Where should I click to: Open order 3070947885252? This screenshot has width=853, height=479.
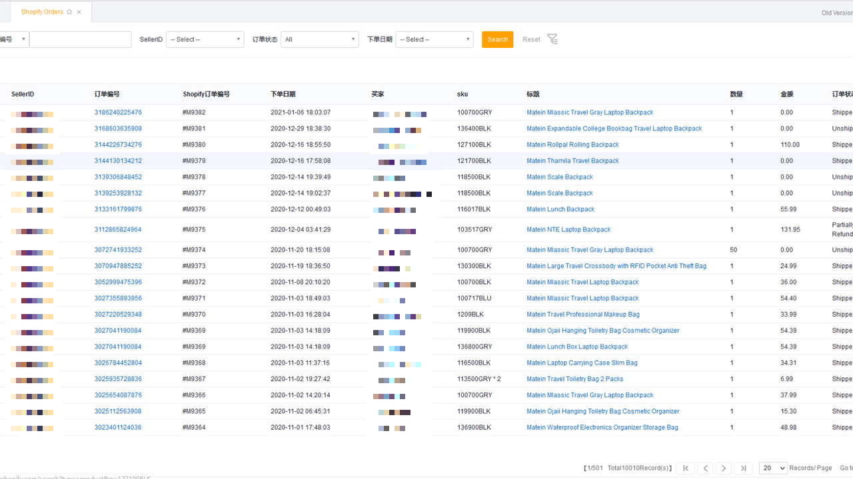click(118, 266)
